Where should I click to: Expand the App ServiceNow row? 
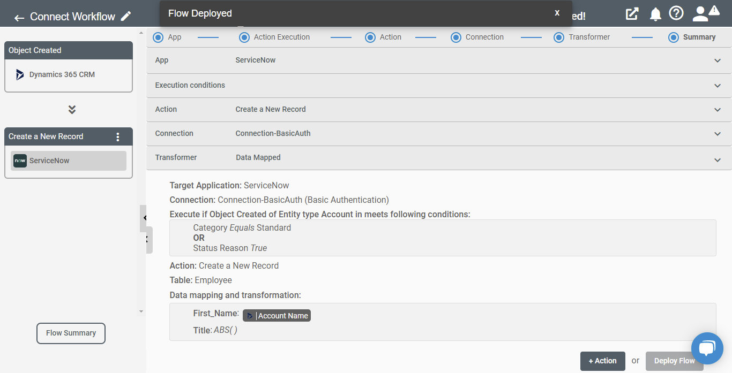439,60
